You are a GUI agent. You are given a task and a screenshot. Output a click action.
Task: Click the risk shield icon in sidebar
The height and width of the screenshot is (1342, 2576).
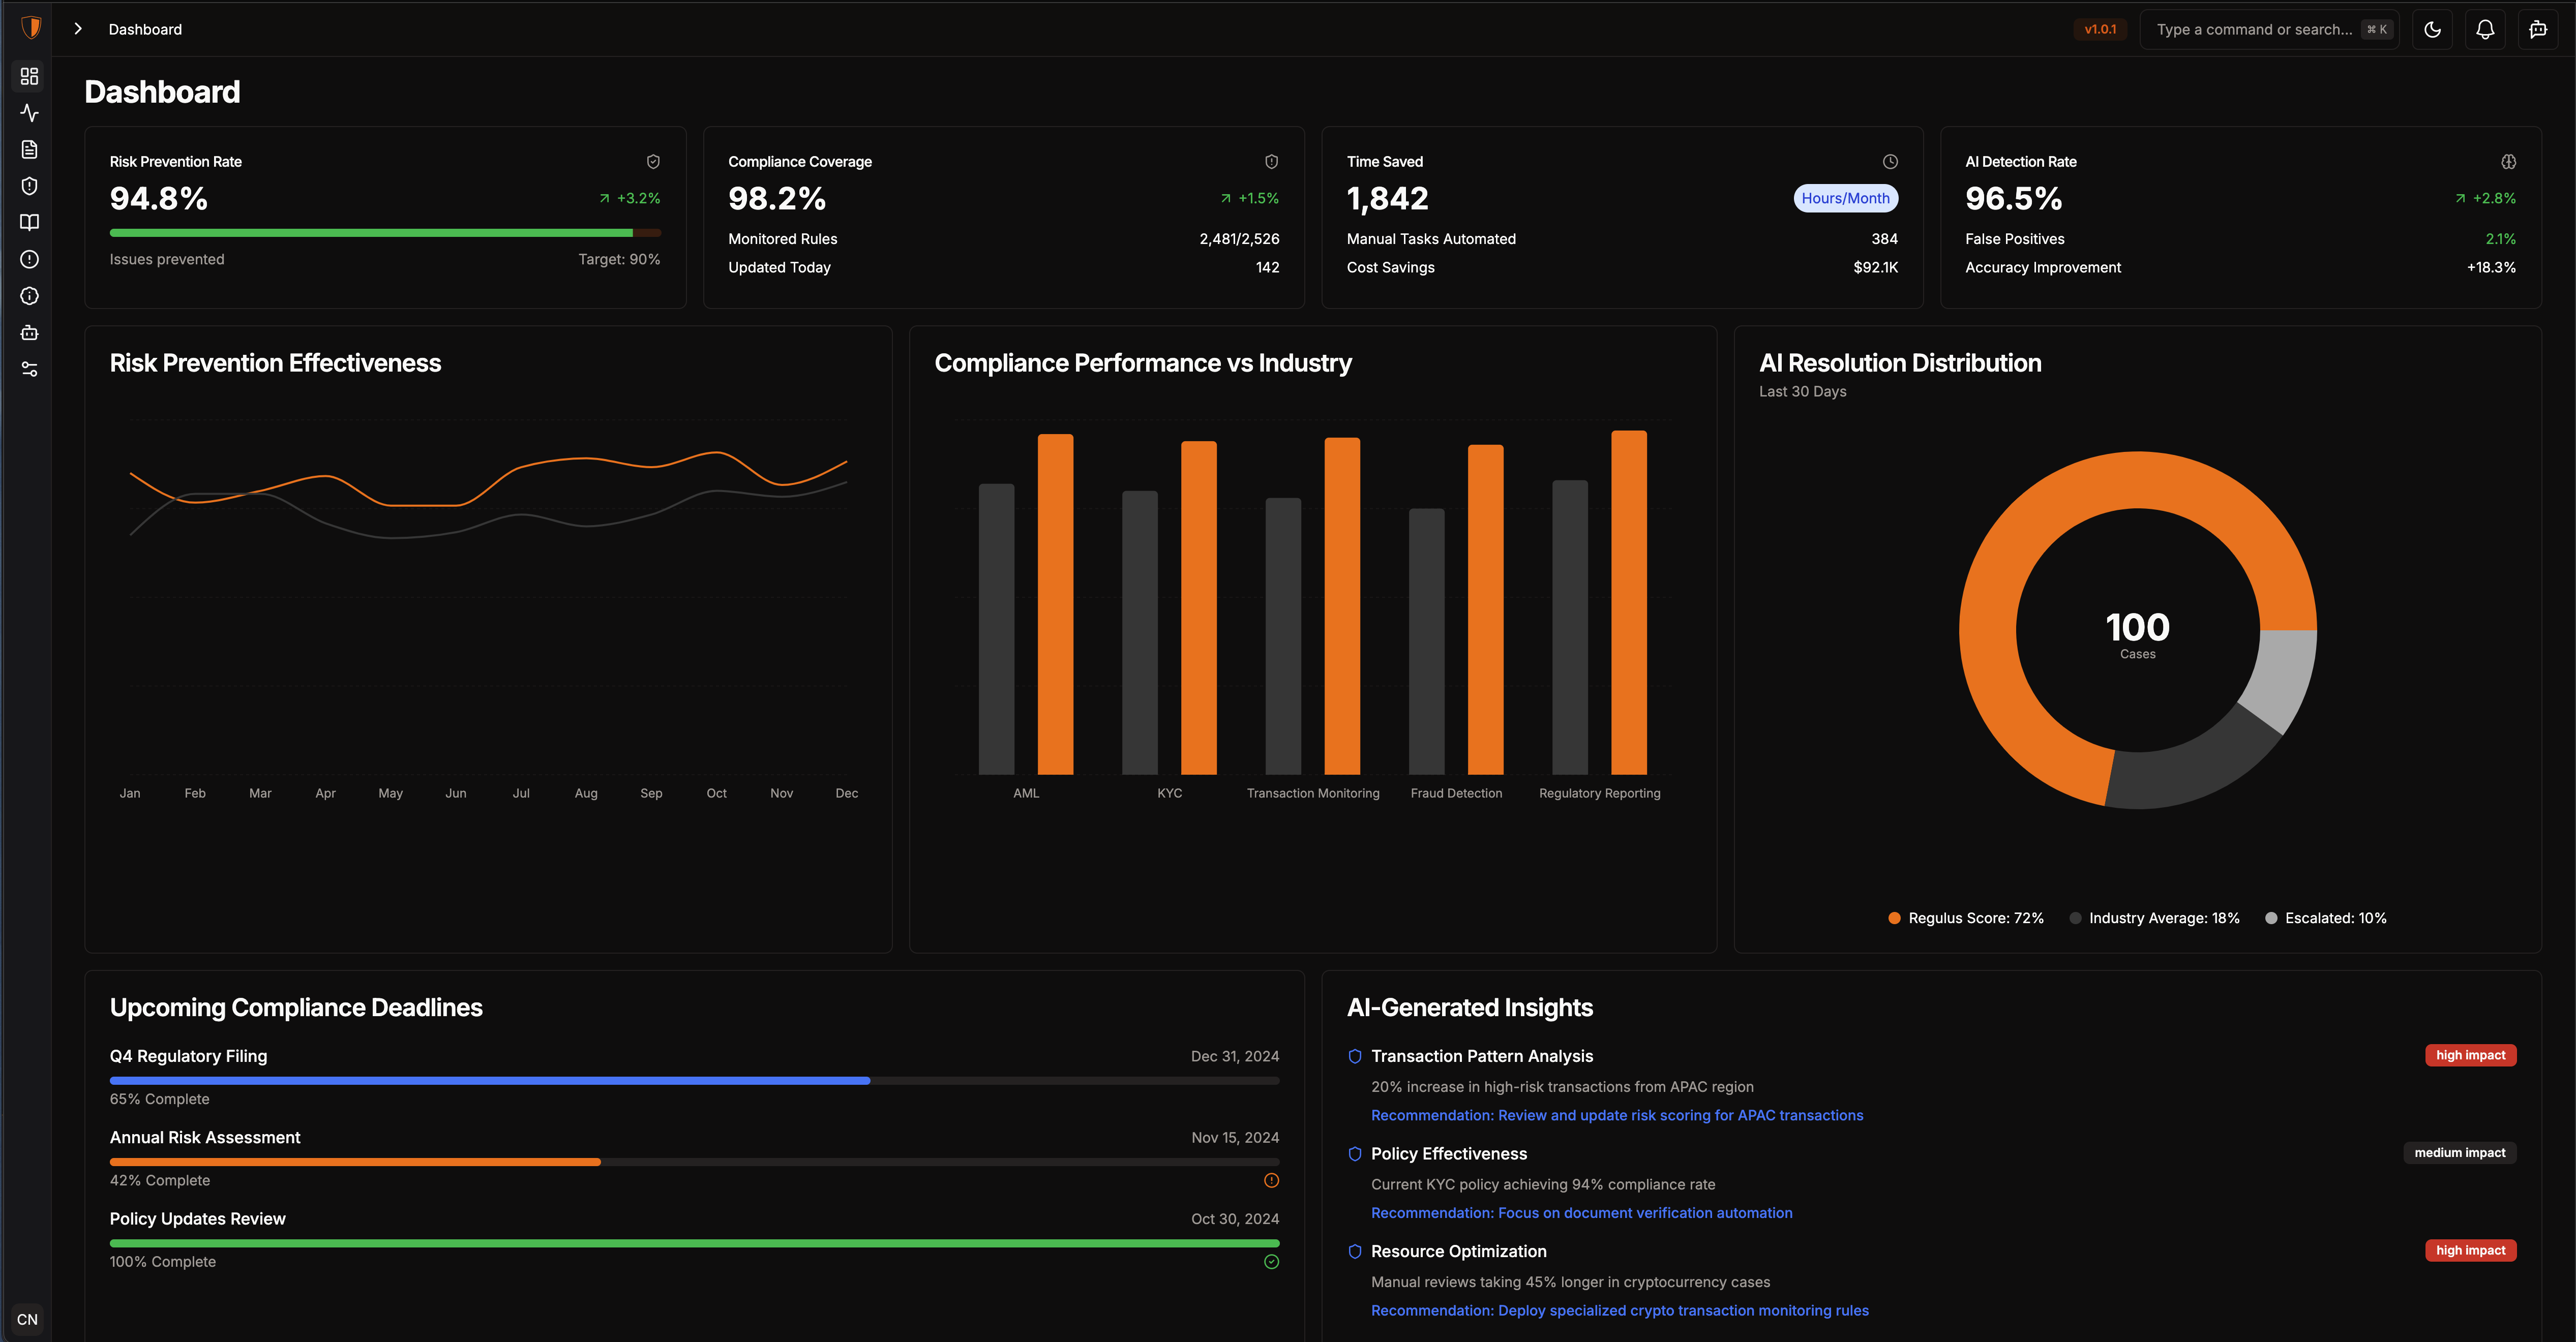coord(29,186)
